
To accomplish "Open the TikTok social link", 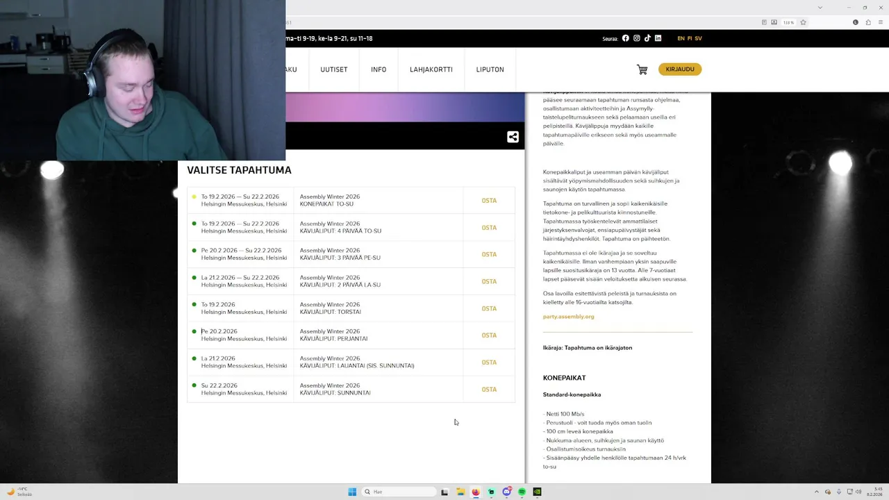I will pyautogui.click(x=647, y=38).
